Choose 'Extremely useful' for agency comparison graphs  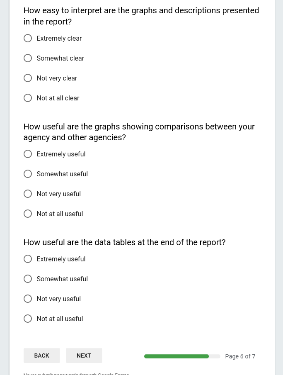click(x=28, y=154)
